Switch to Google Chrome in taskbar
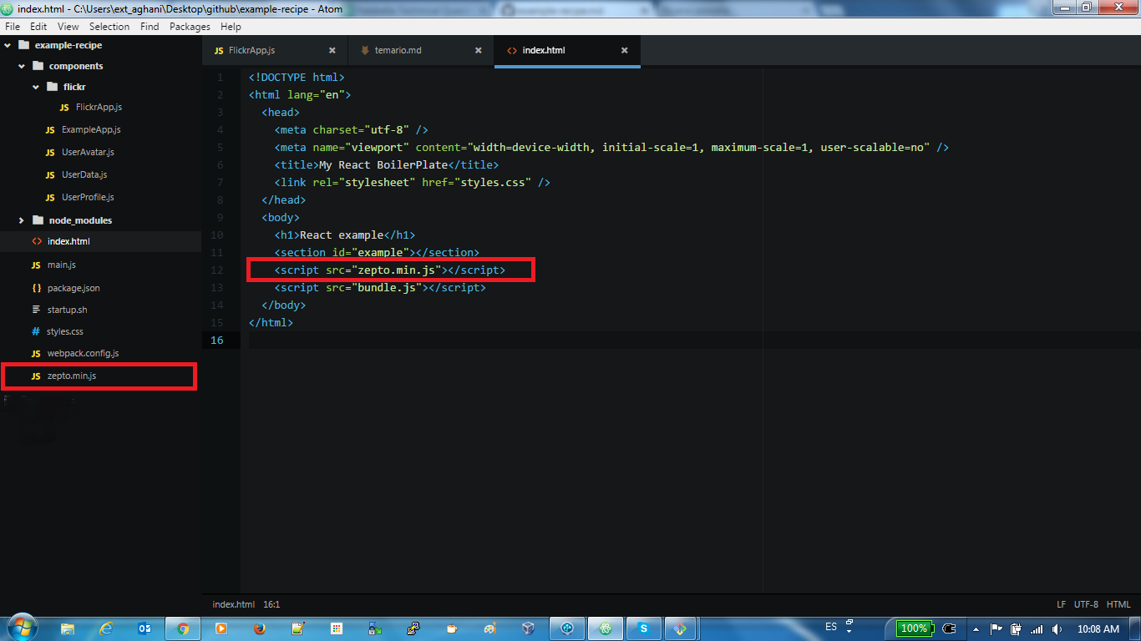 tap(183, 628)
